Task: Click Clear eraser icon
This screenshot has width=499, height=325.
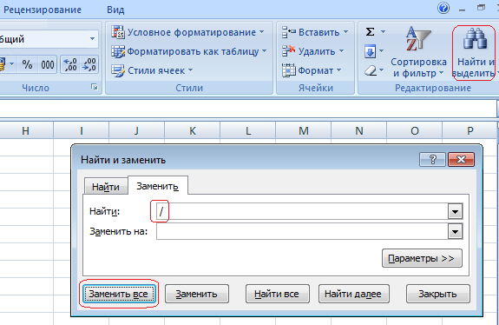Action: point(371,70)
